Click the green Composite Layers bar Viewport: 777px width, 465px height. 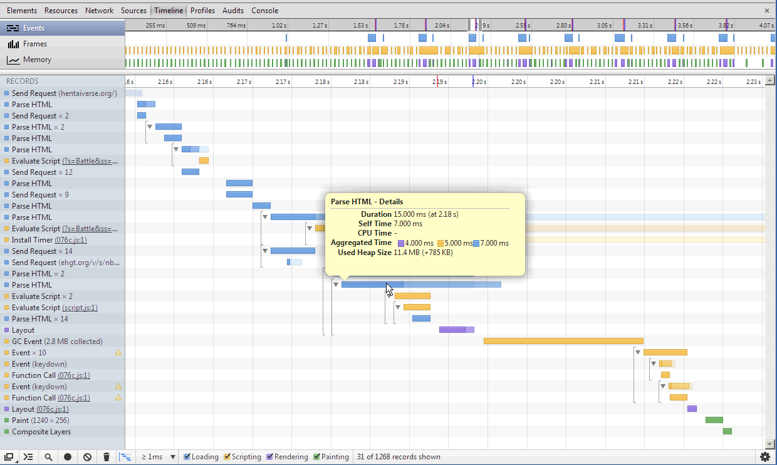pos(727,431)
